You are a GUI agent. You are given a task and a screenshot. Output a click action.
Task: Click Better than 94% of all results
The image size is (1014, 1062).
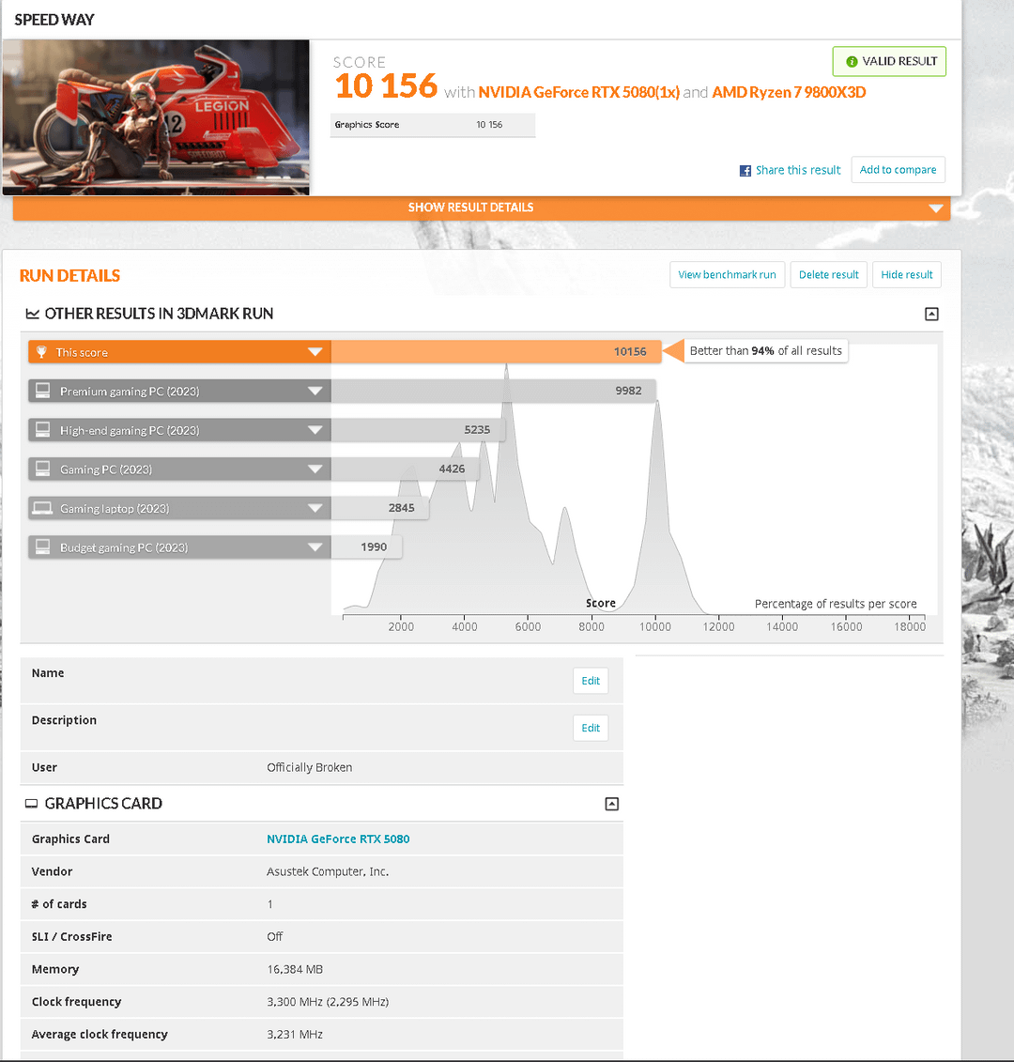[x=765, y=351]
